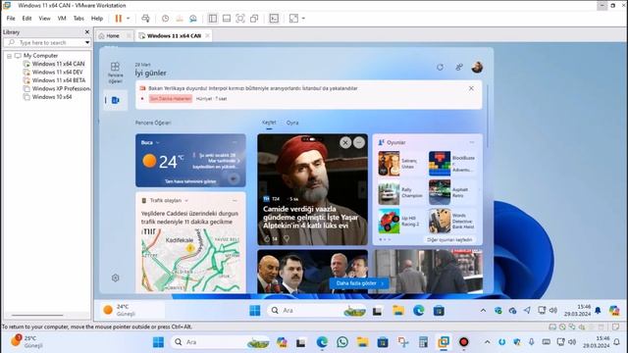The width and height of the screenshot is (628, 353).
Task: Open Up Hill Racing 2 game
Action: click(401, 221)
